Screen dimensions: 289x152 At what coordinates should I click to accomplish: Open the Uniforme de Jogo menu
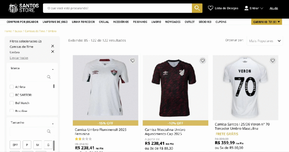tap(55, 22)
